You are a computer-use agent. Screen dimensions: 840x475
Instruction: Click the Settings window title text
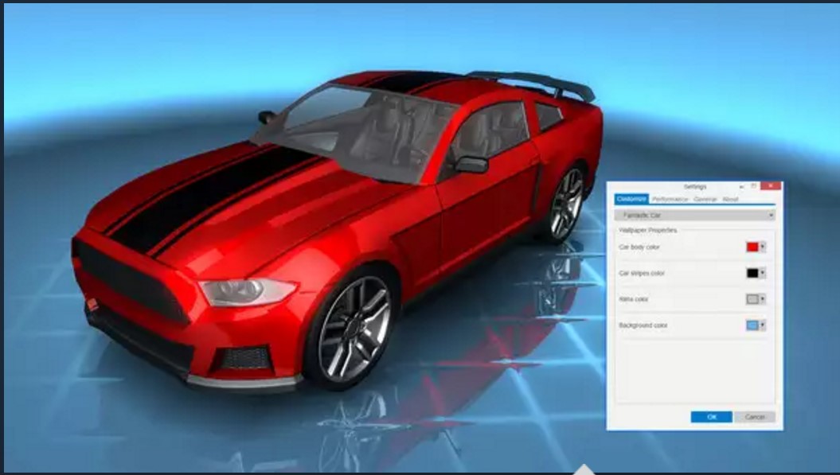pyautogui.click(x=695, y=186)
